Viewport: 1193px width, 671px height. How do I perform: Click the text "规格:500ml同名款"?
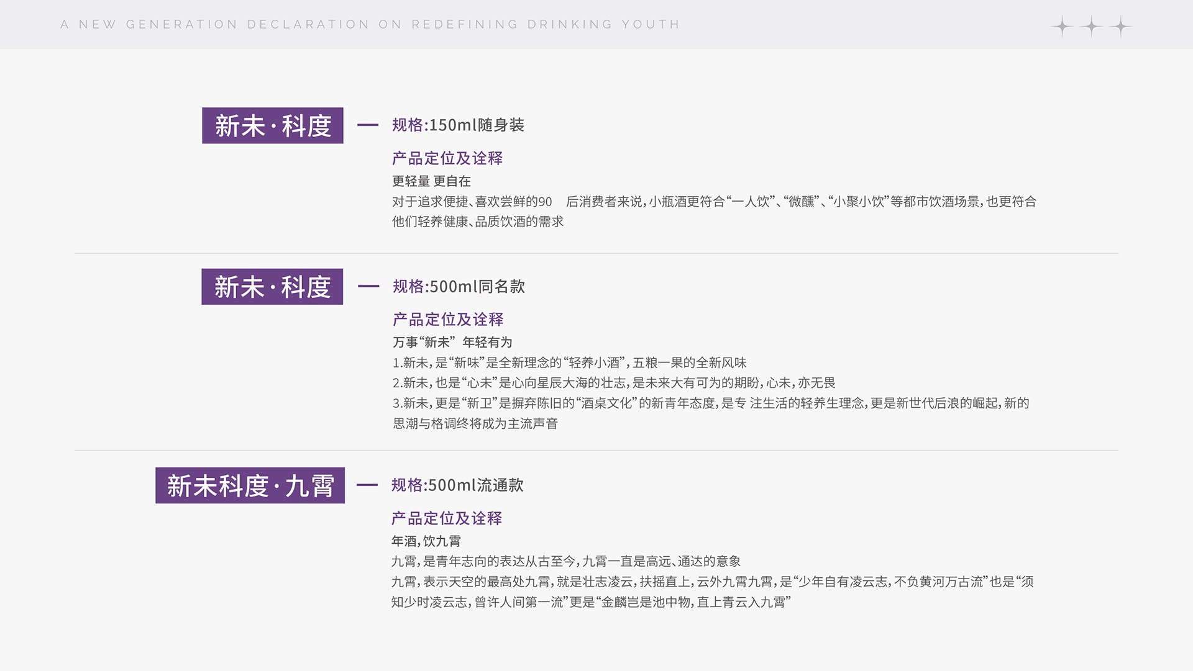(x=459, y=286)
